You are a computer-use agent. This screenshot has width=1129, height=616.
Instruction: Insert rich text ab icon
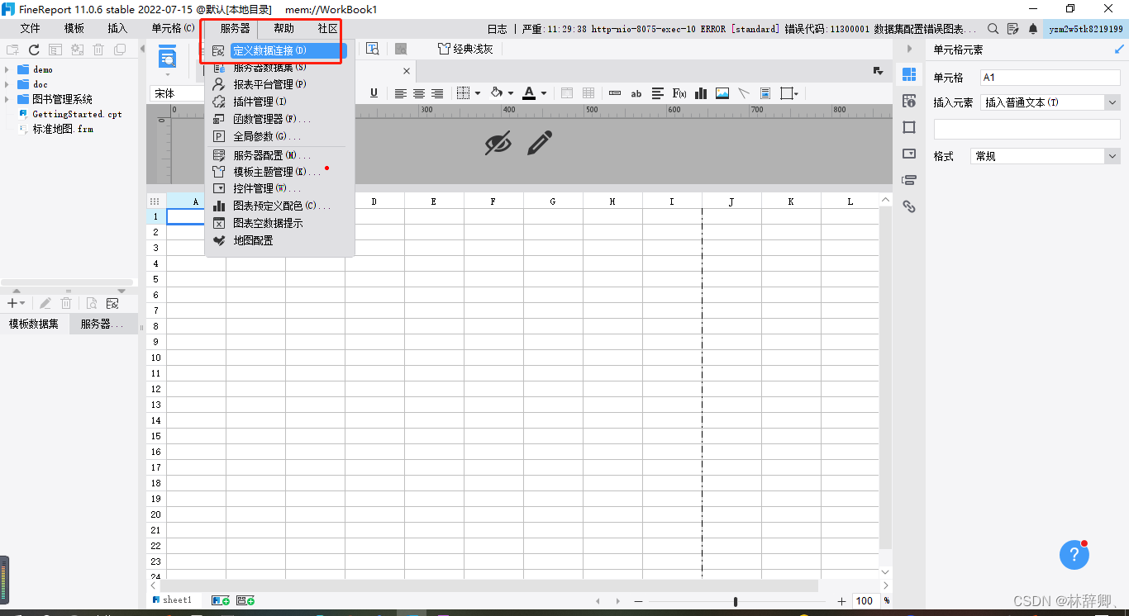tap(636, 93)
